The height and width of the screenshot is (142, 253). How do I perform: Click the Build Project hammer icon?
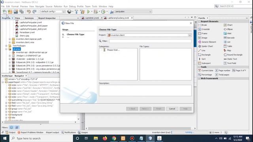76,11
